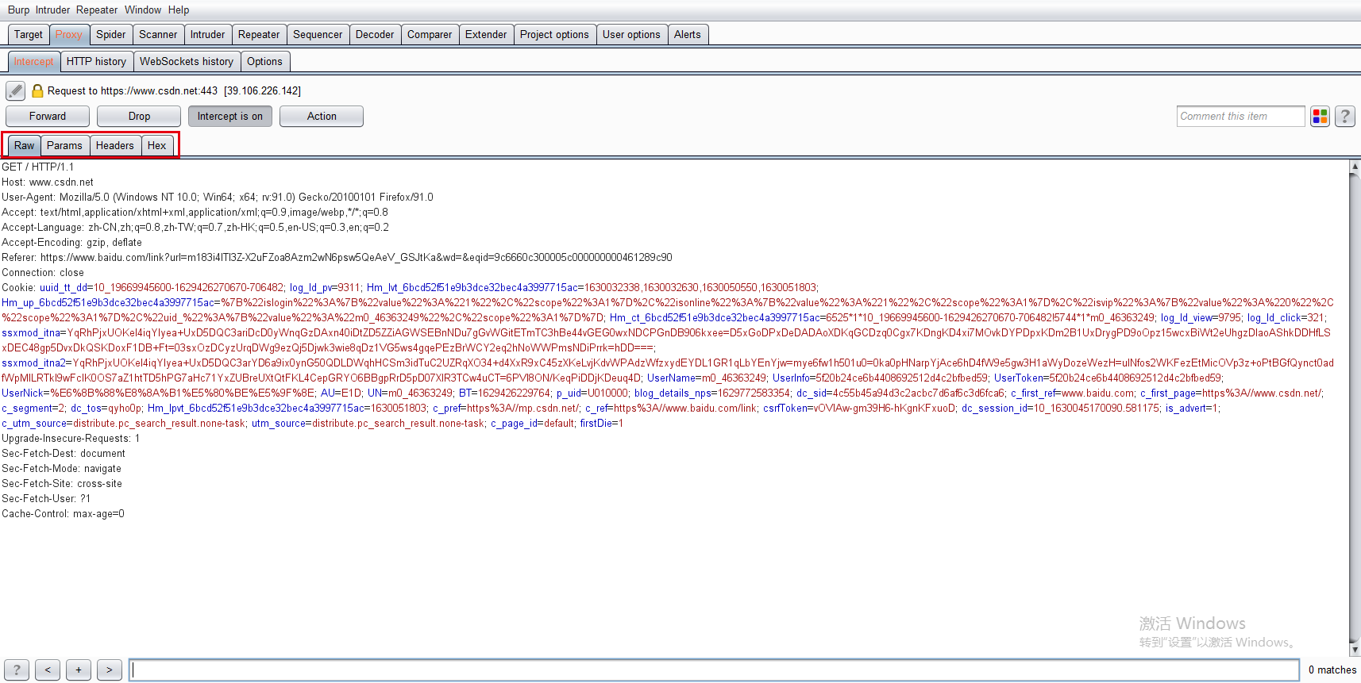Open the Repeater menu in menu bar
1361x683 pixels.
(97, 10)
